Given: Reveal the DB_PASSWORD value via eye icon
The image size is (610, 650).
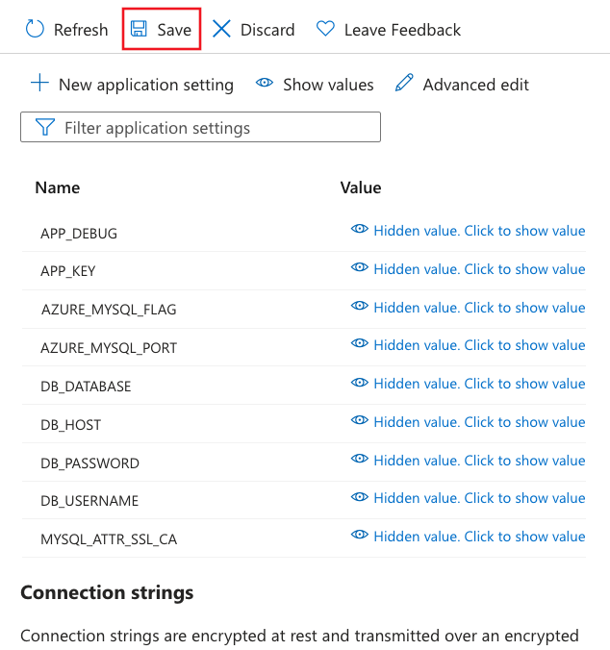Looking at the screenshot, I should 360,460.
